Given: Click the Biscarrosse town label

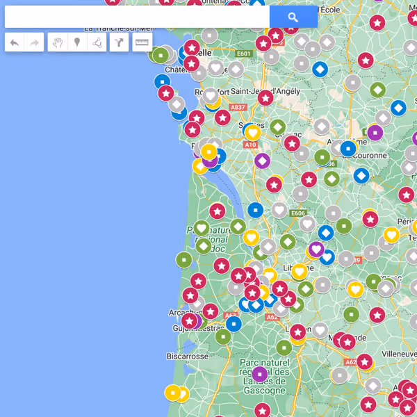Looking at the screenshot, I should point(188,357).
